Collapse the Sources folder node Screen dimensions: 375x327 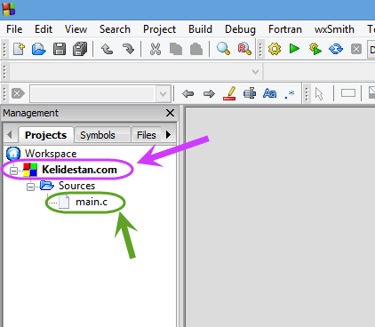point(30,187)
